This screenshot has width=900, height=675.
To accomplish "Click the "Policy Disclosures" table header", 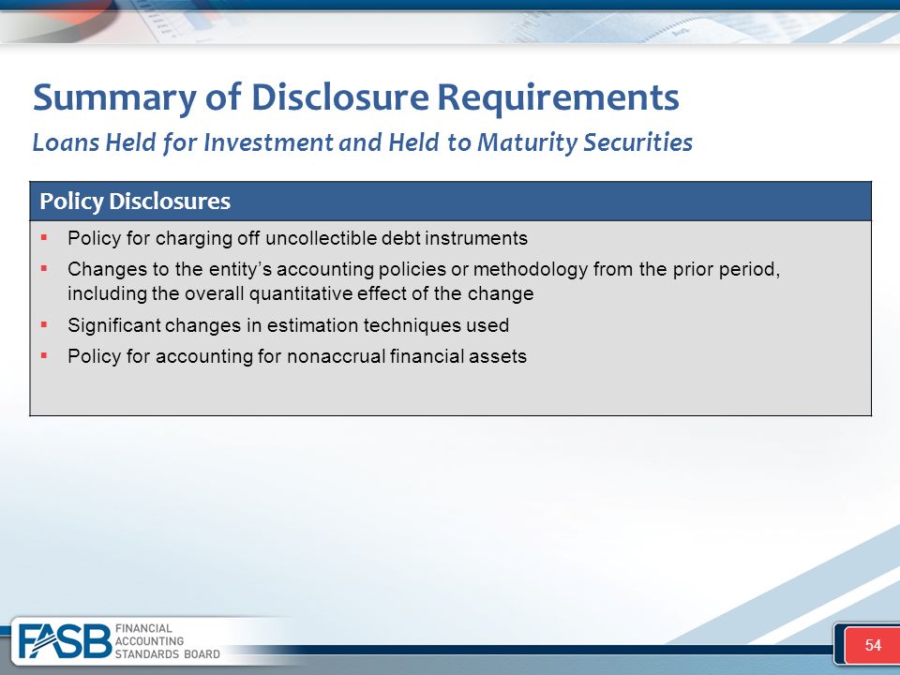I will 450,202.
